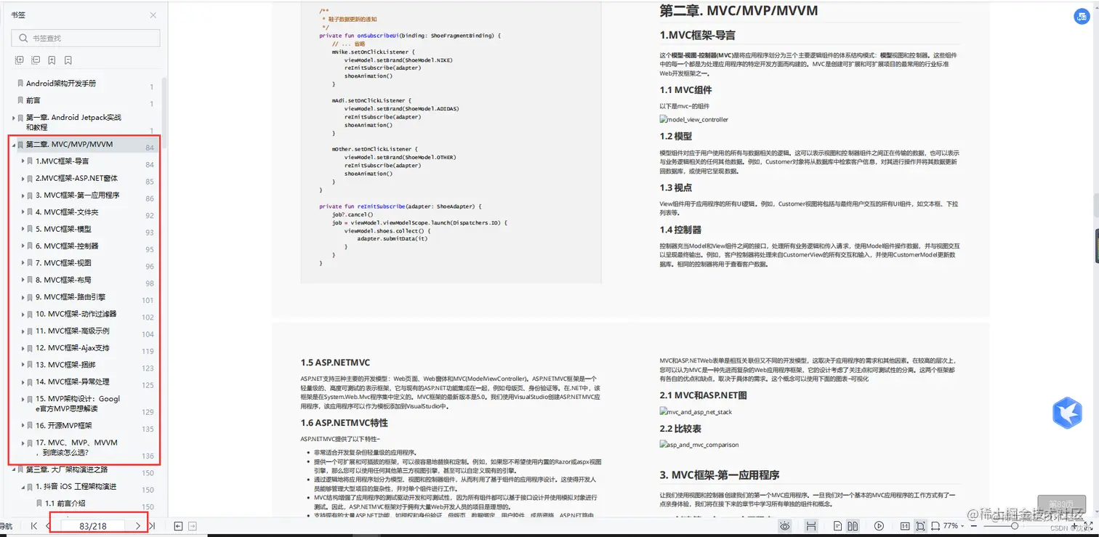Start presentation mode via play icon
This screenshot has width=1099, height=537.
coord(879,525)
